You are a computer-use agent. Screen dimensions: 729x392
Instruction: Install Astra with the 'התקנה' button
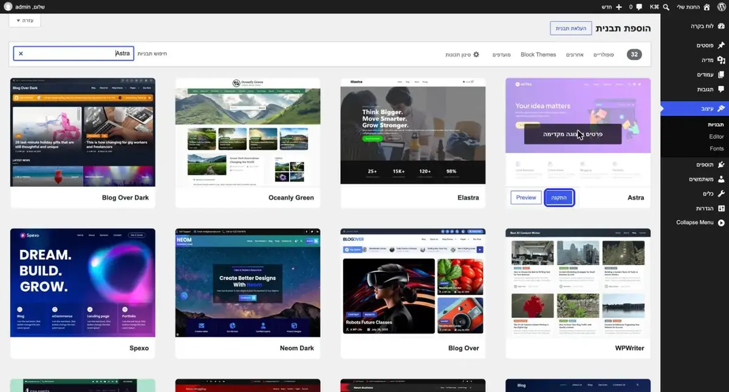click(x=560, y=198)
